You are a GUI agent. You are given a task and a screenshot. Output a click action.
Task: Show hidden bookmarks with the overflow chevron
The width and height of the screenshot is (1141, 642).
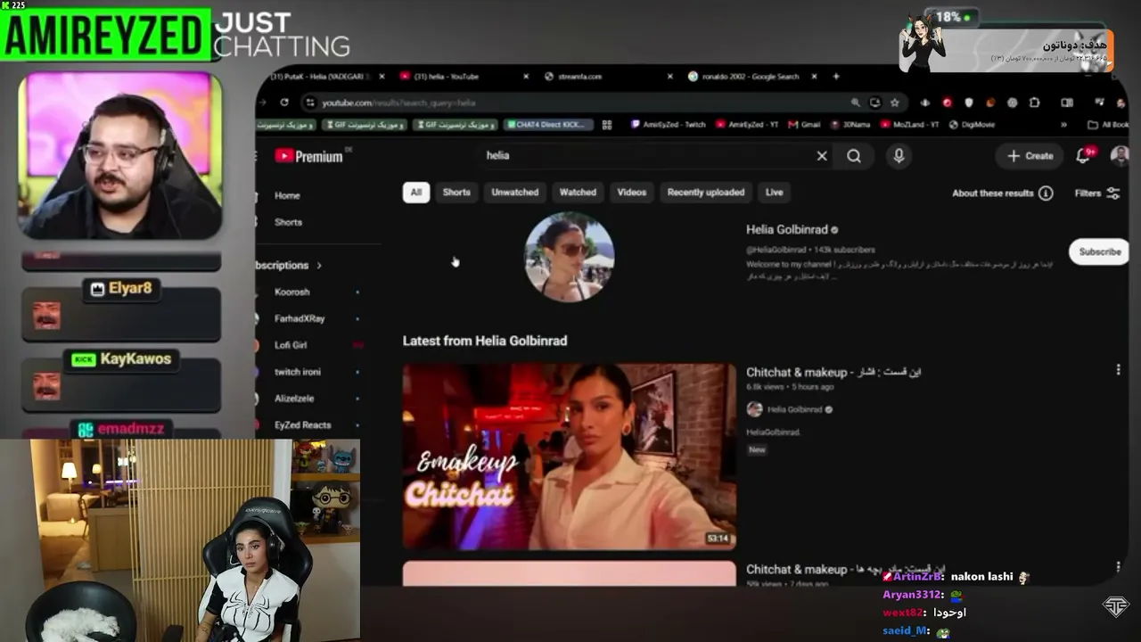tap(1063, 125)
